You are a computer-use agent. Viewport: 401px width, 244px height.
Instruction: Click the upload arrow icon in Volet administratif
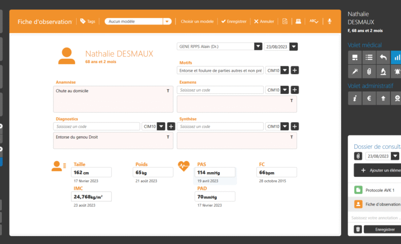click(x=383, y=98)
